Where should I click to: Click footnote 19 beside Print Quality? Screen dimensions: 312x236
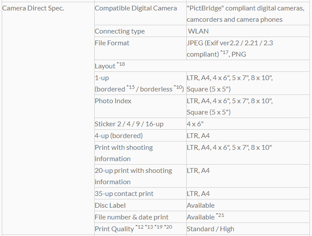[x=159, y=227]
